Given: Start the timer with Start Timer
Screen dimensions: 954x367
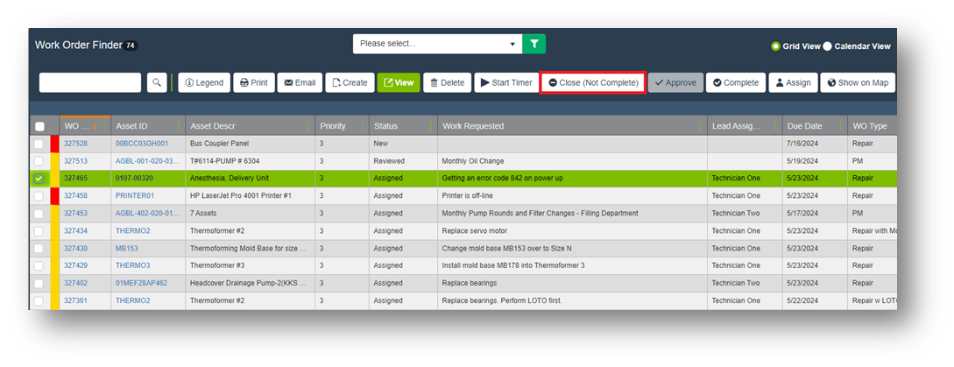Looking at the screenshot, I should (x=506, y=82).
